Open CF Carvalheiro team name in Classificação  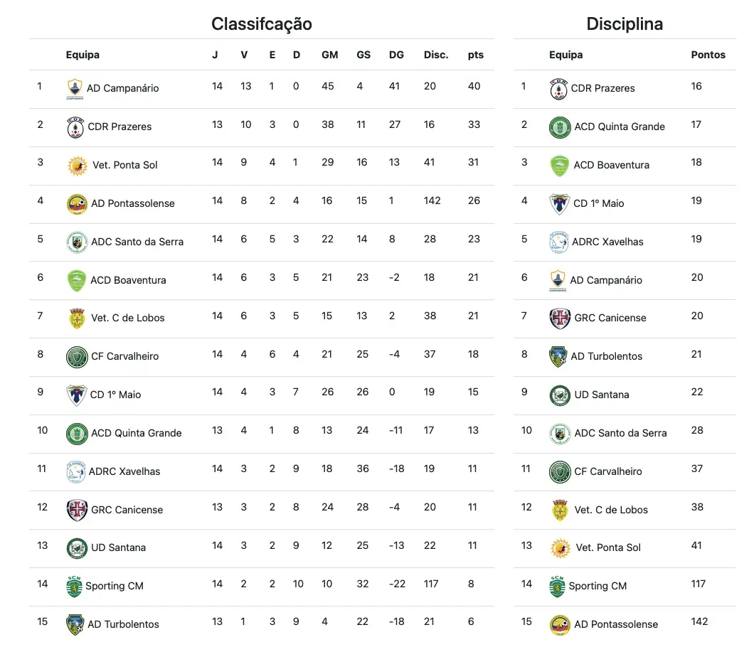pyautogui.click(x=124, y=356)
